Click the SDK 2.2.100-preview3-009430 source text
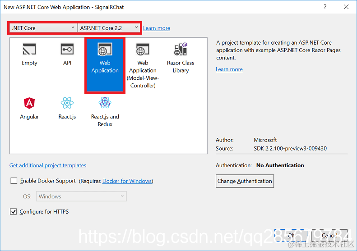 290,148
